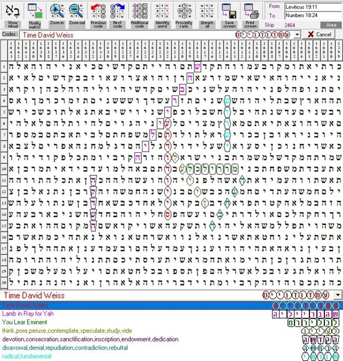This screenshot has width=343, height=361.
Task: Activate the Identify word tool
Action: coord(162,11)
